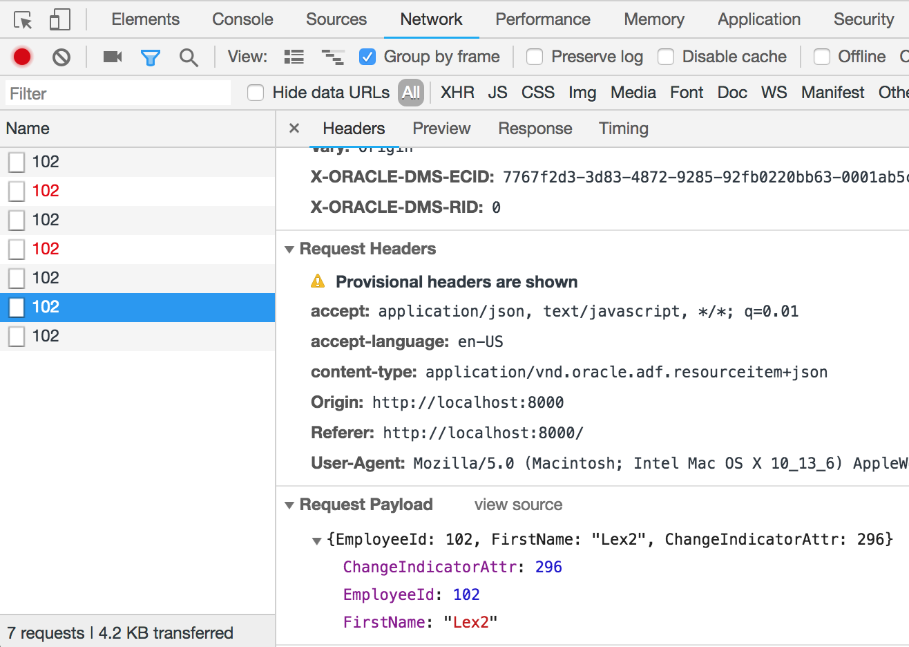Clear the network requests list
909x647 pixels.
(60, 57)
